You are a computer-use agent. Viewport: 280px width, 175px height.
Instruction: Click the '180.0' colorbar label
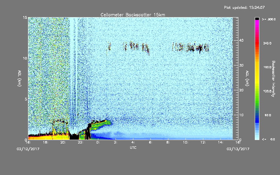tap(267, 67)
